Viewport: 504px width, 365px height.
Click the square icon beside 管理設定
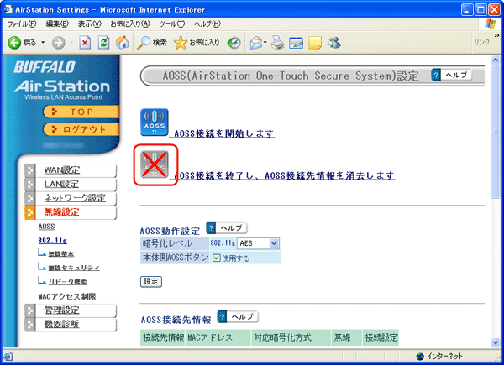[30, 310]
